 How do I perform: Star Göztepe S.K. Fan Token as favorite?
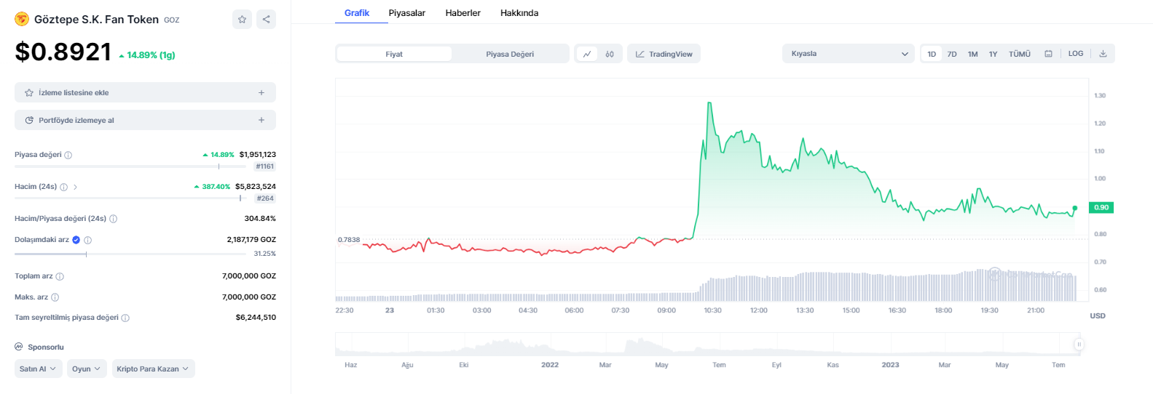(242, 20)
